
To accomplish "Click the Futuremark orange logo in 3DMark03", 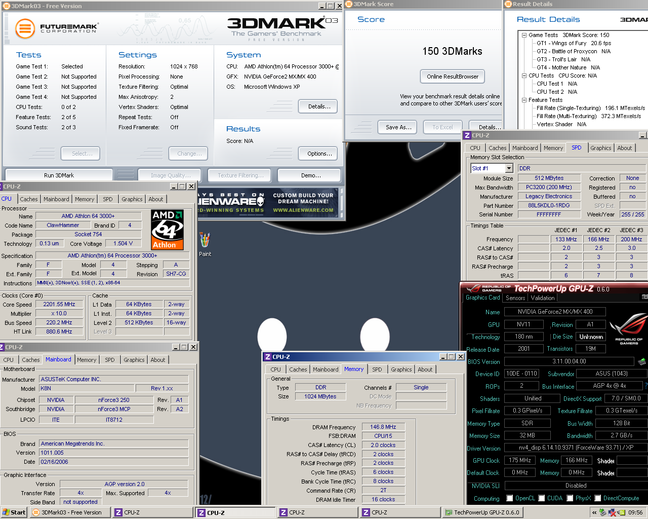I will tap(25, 28).
